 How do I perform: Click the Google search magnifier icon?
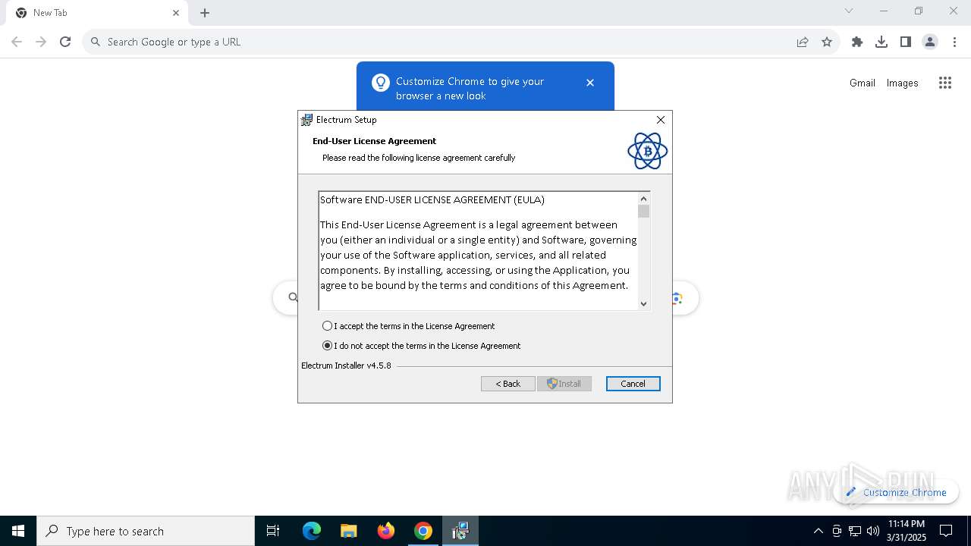294,297
